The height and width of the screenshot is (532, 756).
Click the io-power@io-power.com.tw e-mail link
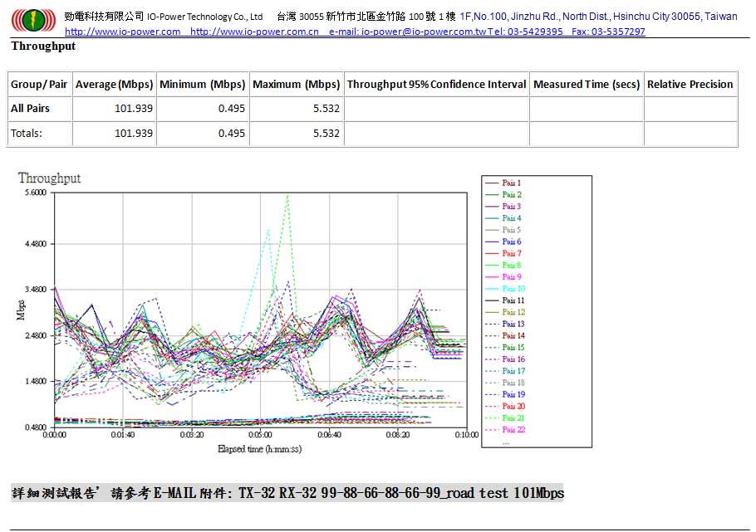424,32
